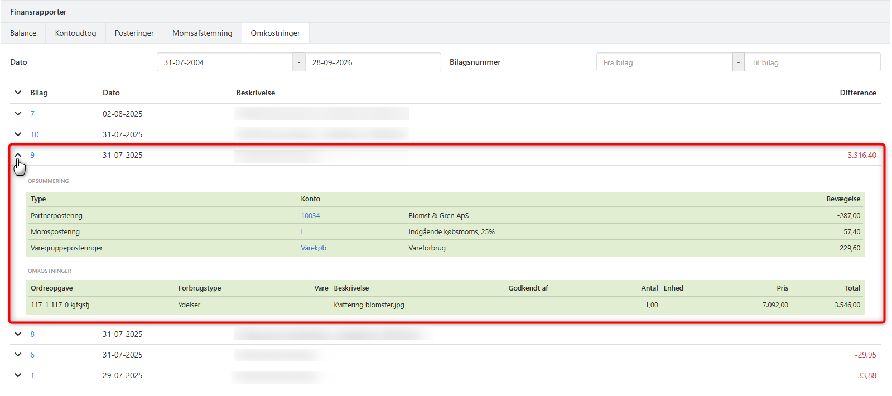
Task: Focus the Til bilag input
Action: tap(813, 62)
